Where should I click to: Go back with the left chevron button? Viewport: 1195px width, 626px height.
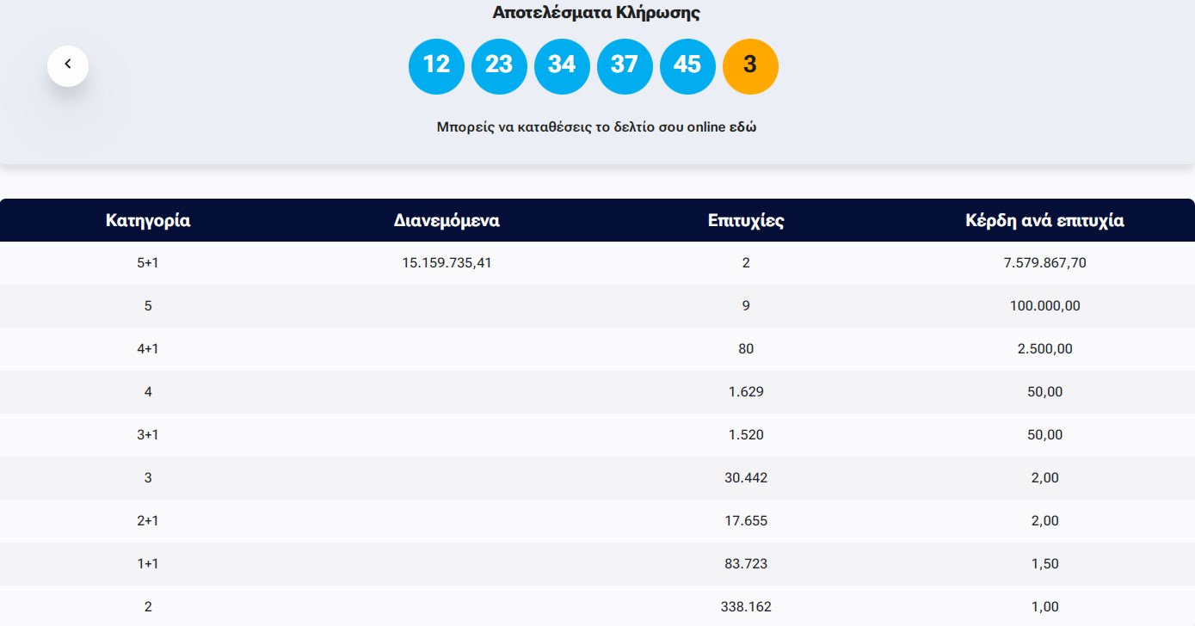[x=68, y=65]
